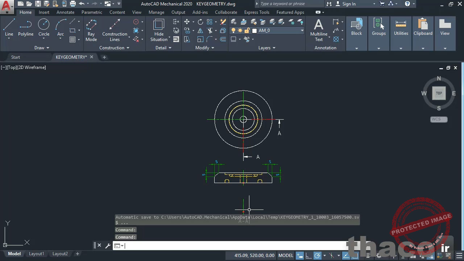
Task: Go to the Start file tab
Action: pyautogui.click(x=16, y=57)
